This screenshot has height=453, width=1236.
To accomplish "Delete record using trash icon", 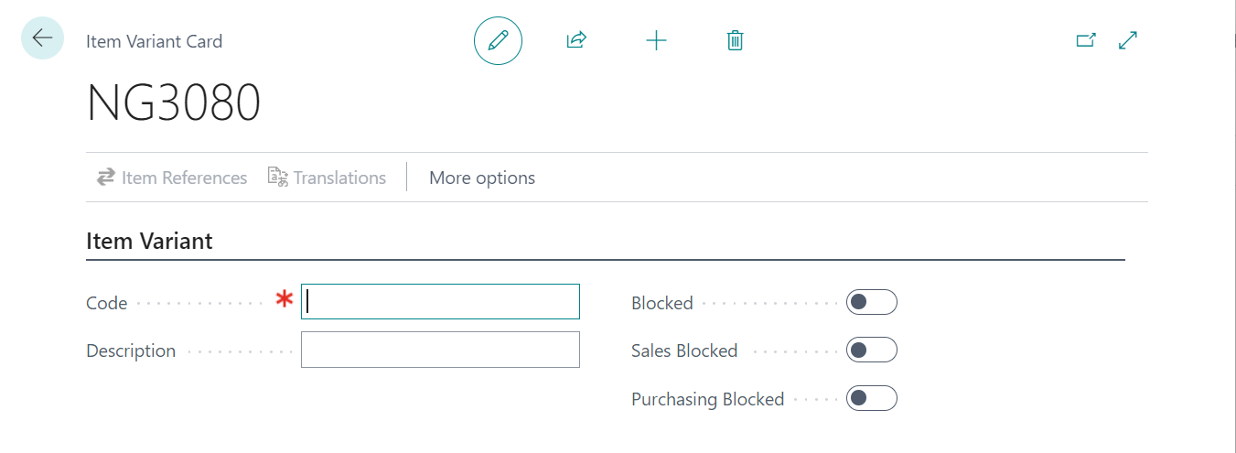I will coord(735,40).
